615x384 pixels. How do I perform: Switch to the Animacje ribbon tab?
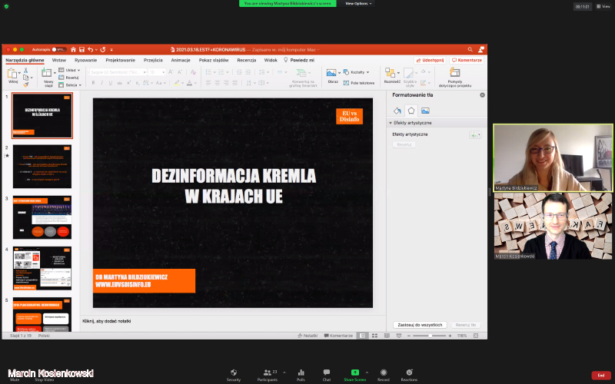tap(181, 60)
